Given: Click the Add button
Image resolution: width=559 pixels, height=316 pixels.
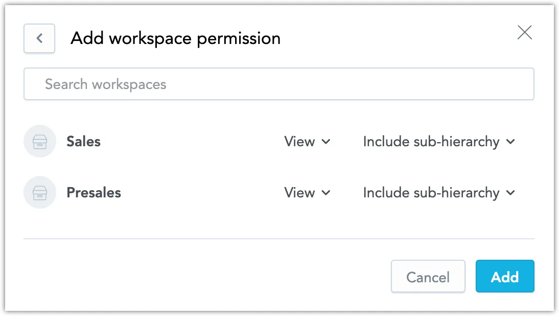Looking at the screenshot, I should coord(505,277).
